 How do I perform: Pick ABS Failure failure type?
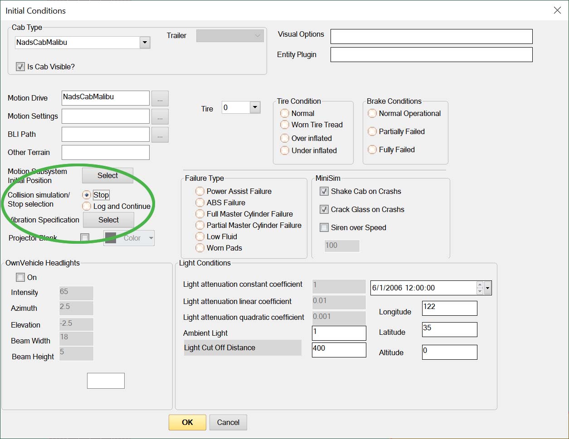pos(200,203)
